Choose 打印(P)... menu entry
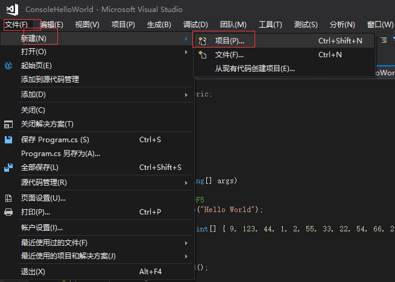395x282 pixels. [x=97, y=212]
